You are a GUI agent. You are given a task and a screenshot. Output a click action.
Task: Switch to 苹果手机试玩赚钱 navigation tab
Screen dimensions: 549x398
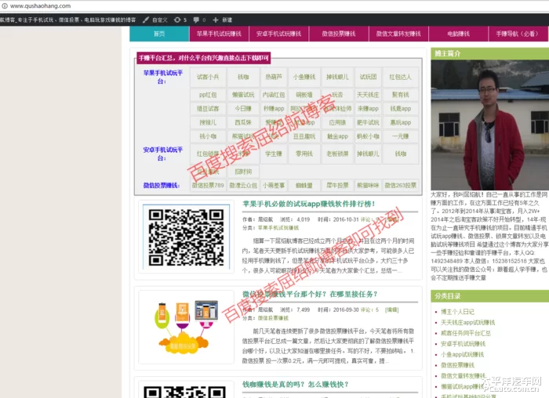pyautogui.click(x=219, y=34)
